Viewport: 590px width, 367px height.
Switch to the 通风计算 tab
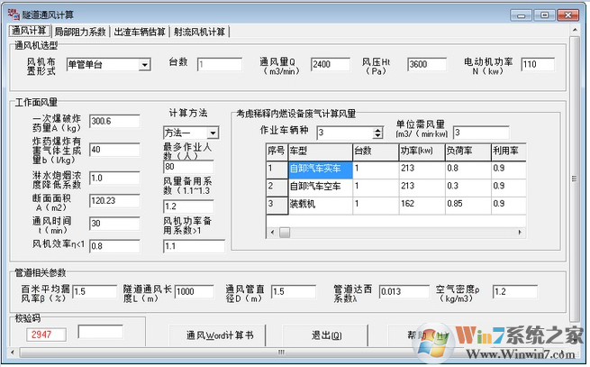coord(29,31)
